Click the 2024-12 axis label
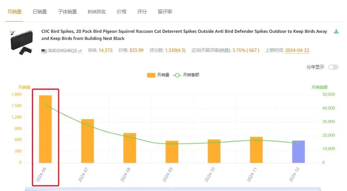Viewport: 347px width, 191px height. coord(294,175)
